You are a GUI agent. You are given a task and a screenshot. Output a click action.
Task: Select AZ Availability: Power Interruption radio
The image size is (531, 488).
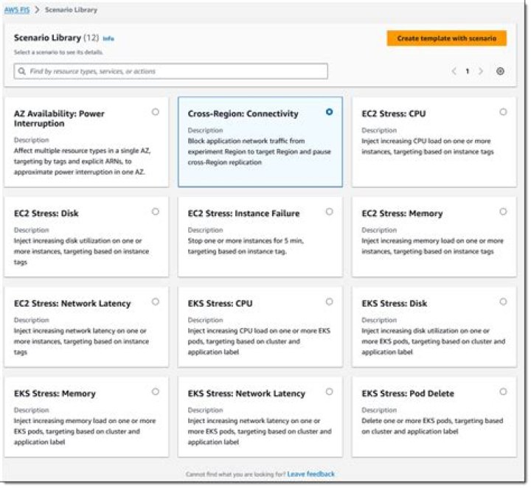click(155, 112)
